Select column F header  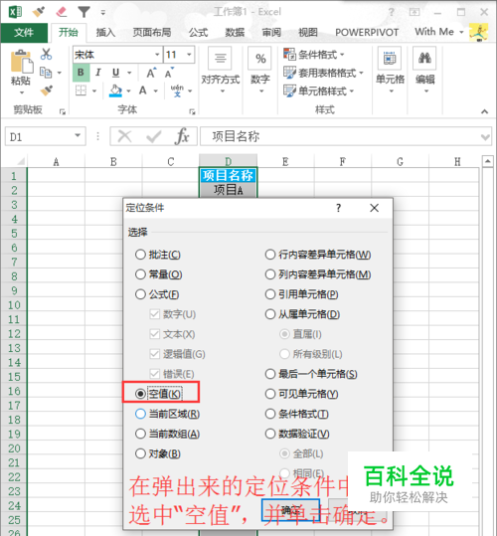[343, 161]
